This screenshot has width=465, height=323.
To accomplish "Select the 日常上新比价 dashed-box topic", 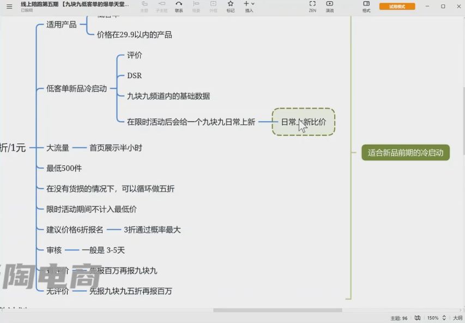I will pyautogui.click(x=304, y=122).
